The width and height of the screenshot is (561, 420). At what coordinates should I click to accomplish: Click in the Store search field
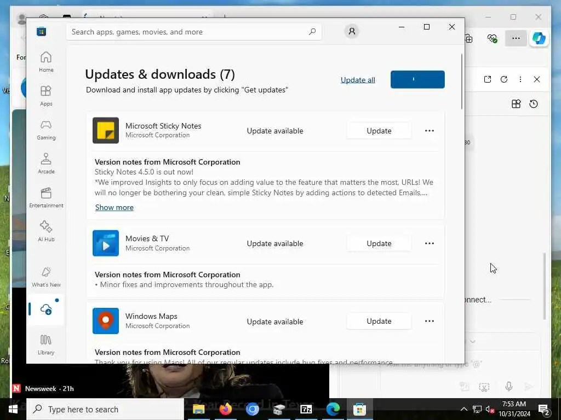coord(194,32)
